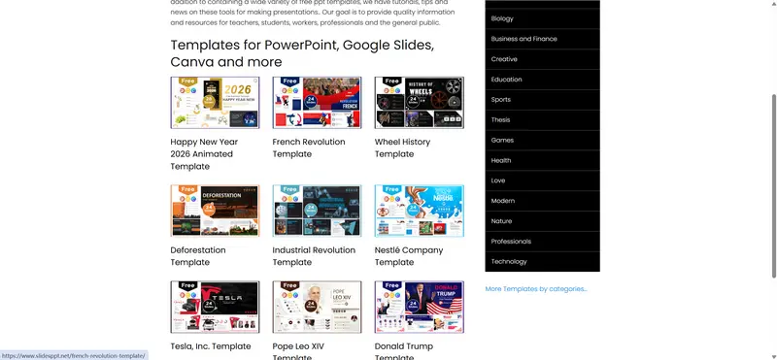Click the Free badge on Wheel History thumbnail
This screenshot has height=360, width=777.
coord(392,82)
